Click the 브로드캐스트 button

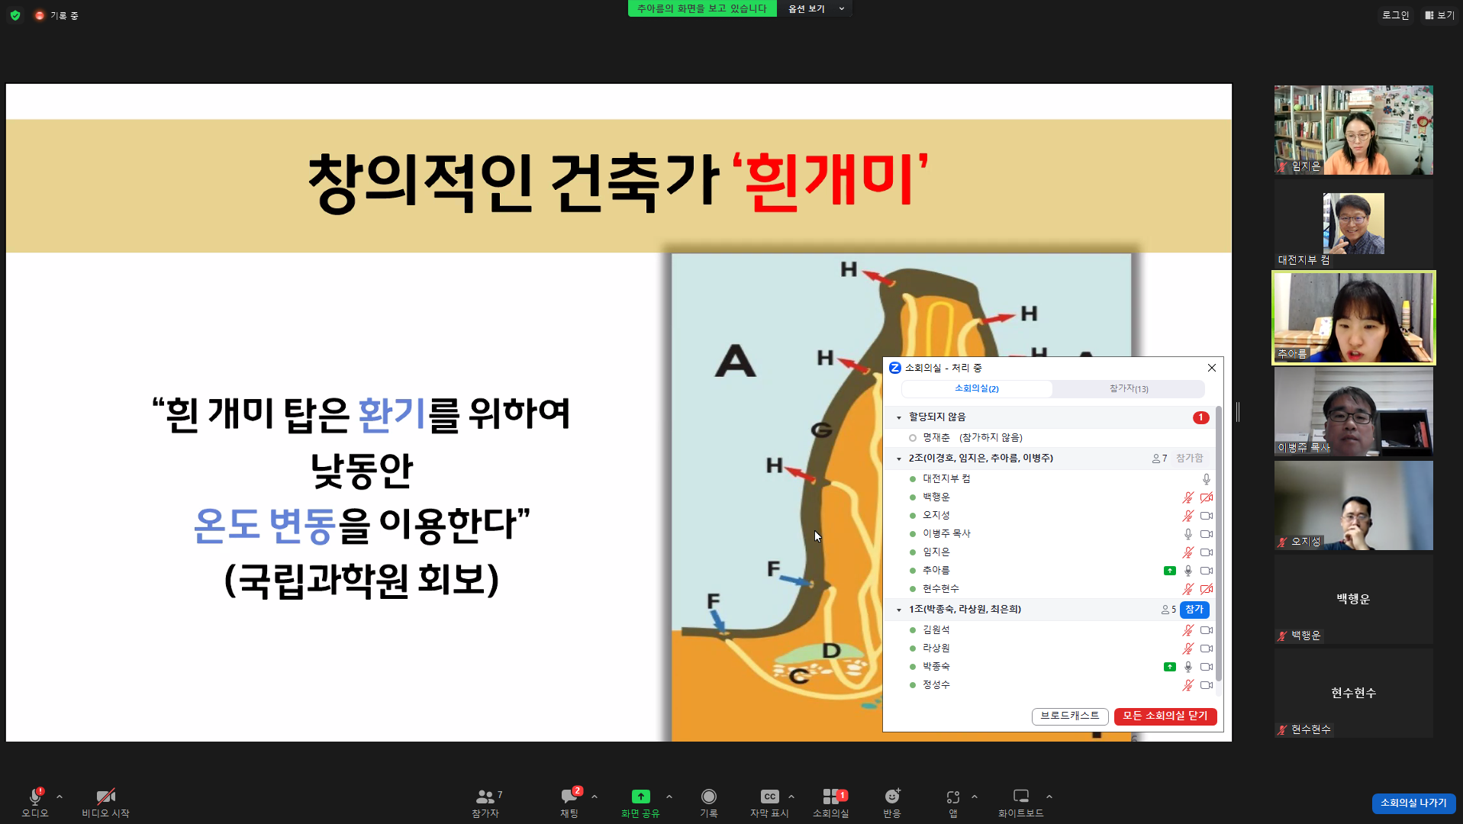tap(1069, 716)
